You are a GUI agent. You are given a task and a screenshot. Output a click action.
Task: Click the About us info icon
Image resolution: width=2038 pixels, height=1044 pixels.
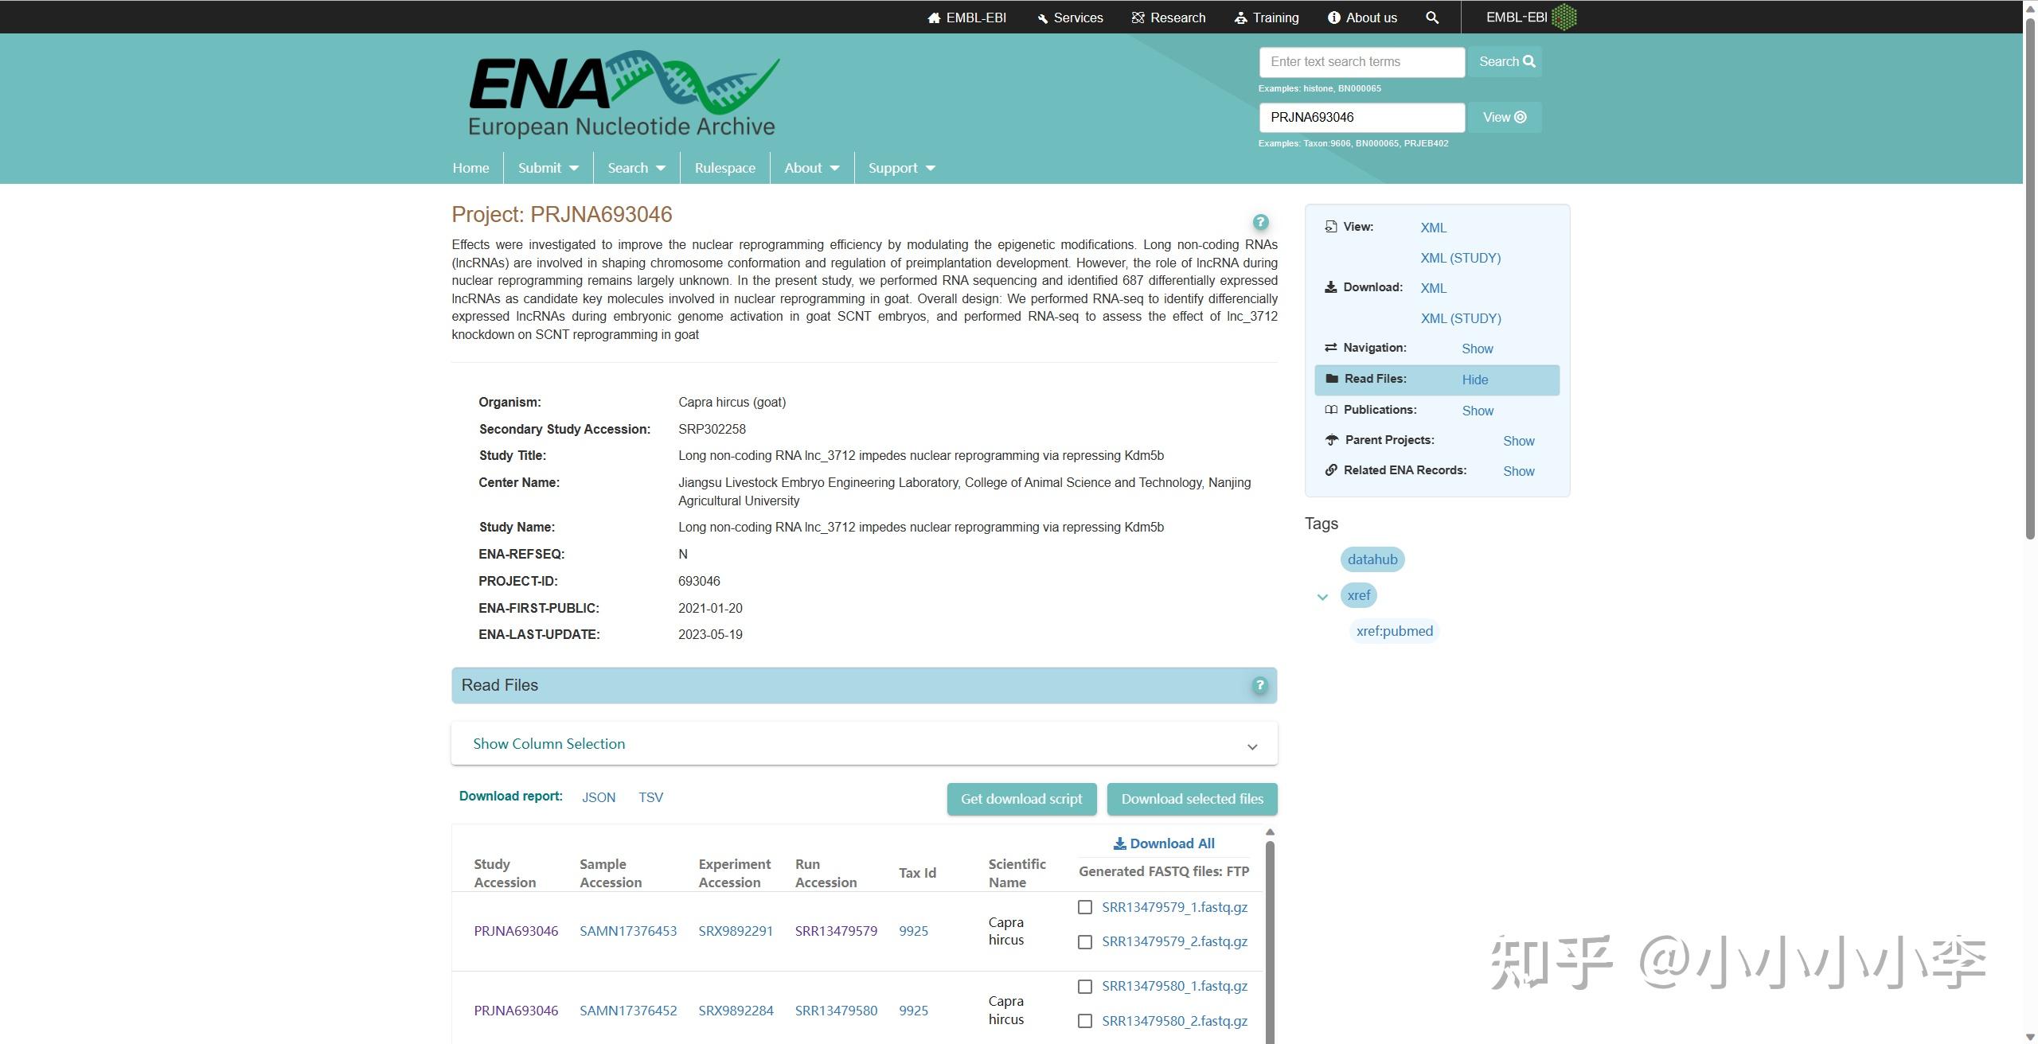pos(1333,18)
